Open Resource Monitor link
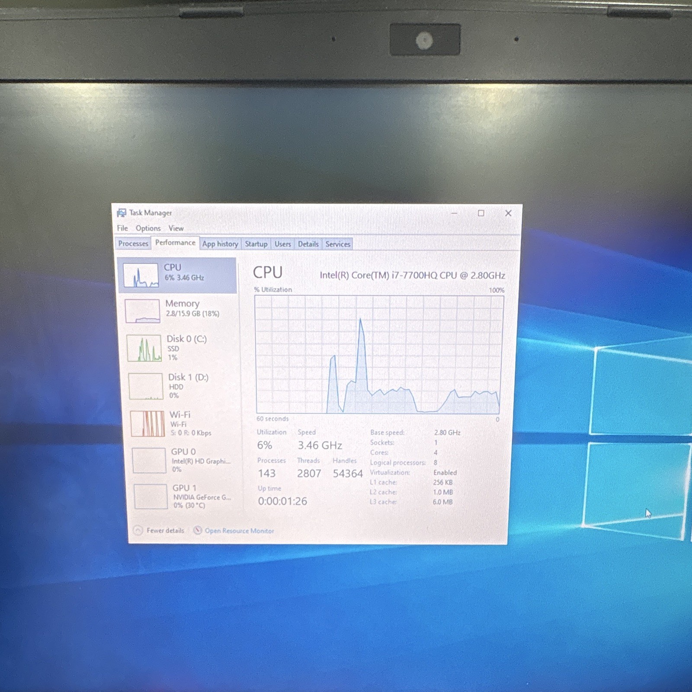Viewport: 692px width, 692px height. coord(240,531)
